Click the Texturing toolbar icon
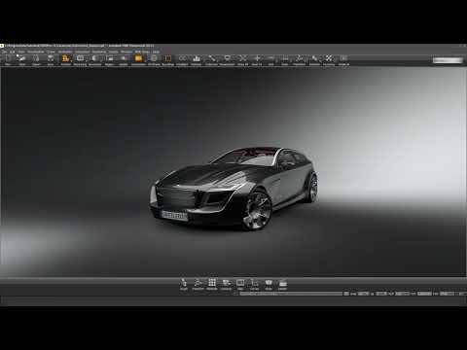 click(314, 60)
